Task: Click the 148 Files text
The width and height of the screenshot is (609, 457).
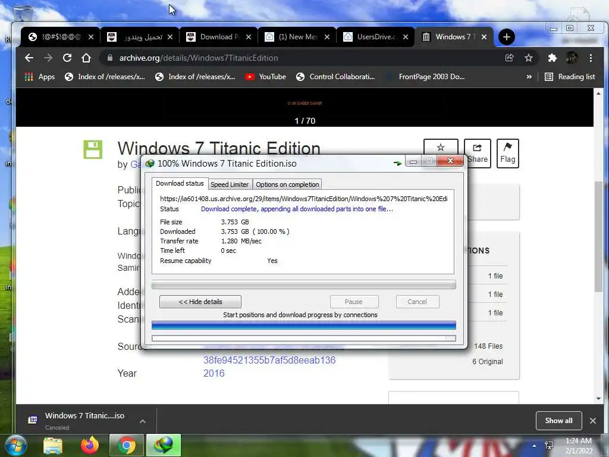Action: click(x=488, y=346)
